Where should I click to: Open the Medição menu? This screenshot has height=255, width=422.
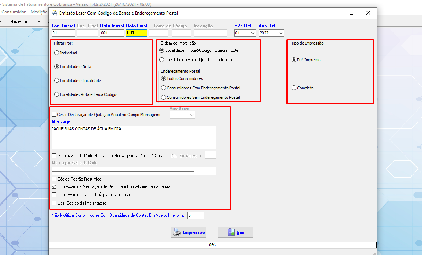click(39, 12)
